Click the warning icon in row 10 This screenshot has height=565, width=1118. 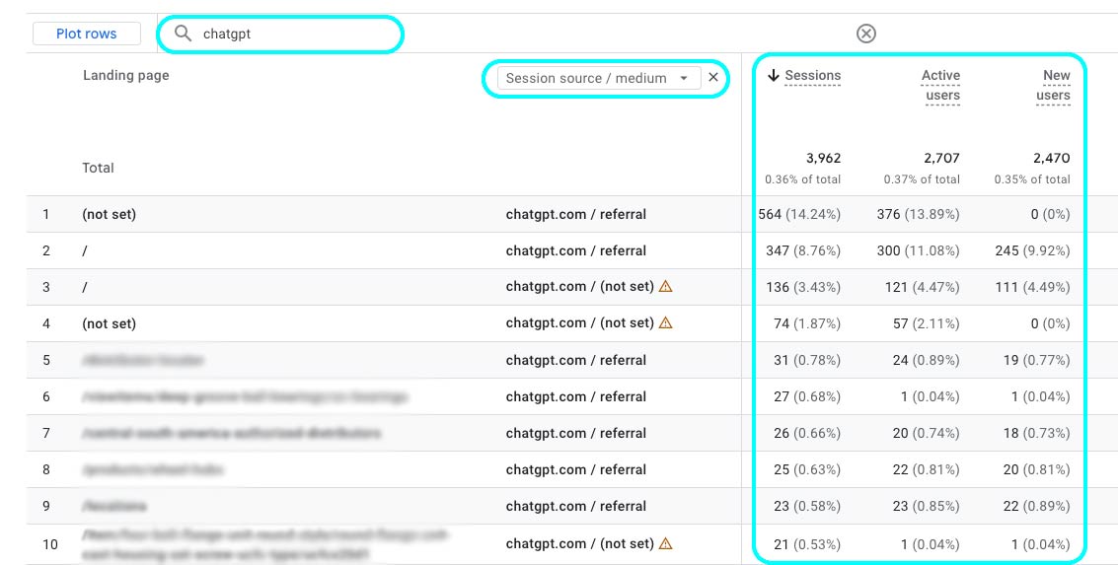[665, 543]
